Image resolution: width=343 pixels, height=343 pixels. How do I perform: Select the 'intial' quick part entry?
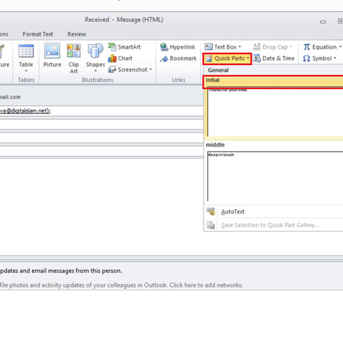click(x=274, y=107)
